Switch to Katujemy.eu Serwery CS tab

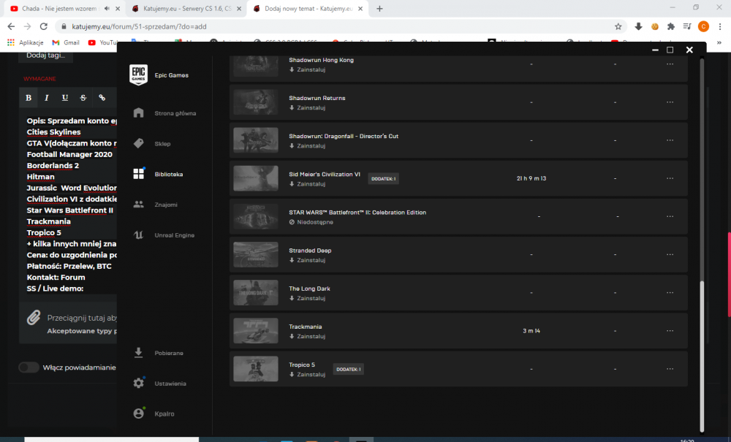click(x=186, y=8)
